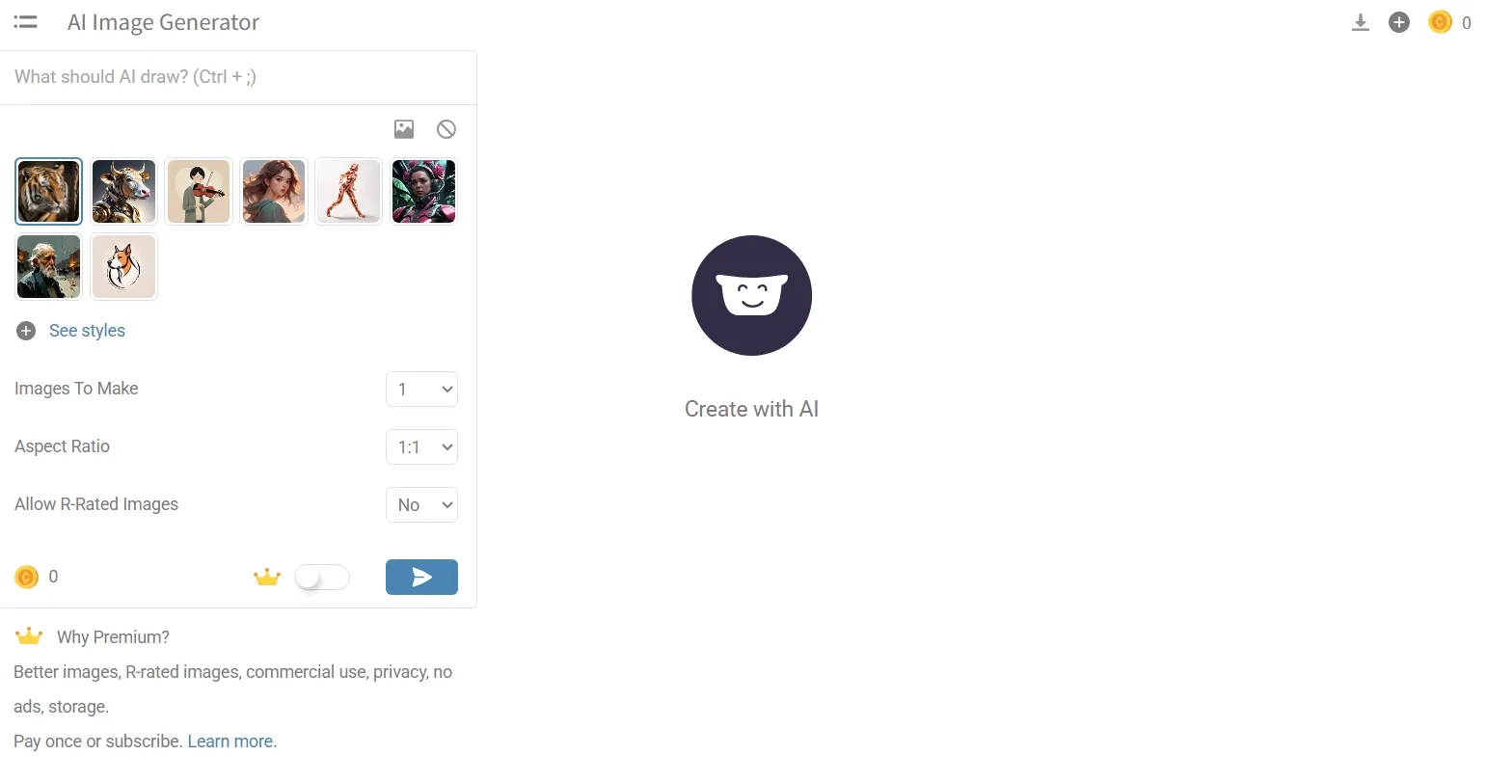
Task: Open the Aspect Ratio dropdown
Action: [x=421, y=447]
